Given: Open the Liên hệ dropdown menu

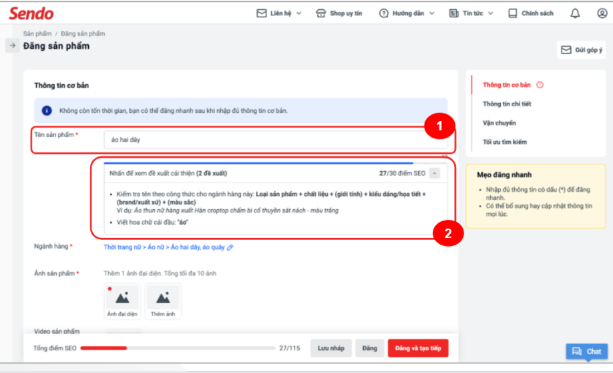Looking at the screenshot, I should pos(279,13).
